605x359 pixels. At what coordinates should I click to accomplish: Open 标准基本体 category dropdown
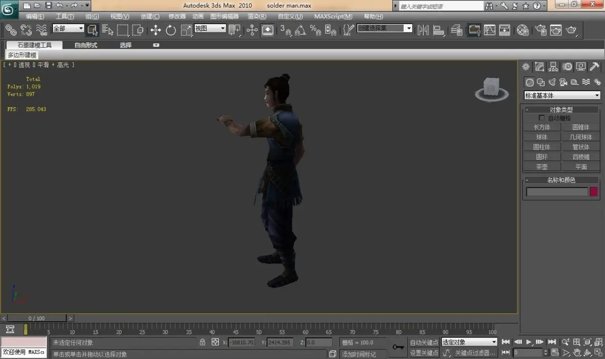[562, 95]
